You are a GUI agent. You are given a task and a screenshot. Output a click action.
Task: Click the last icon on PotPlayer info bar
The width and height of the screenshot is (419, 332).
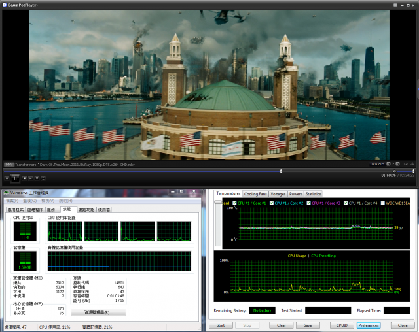(412, 164)
